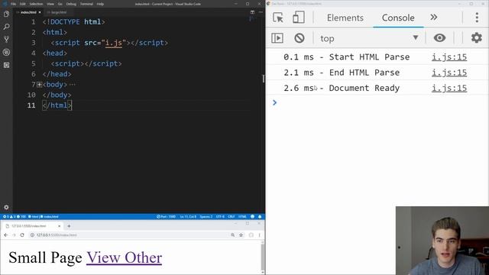Open the Debug menu in VS Code
The height and width of the screenshot is (275, 489).
point(71,4)
